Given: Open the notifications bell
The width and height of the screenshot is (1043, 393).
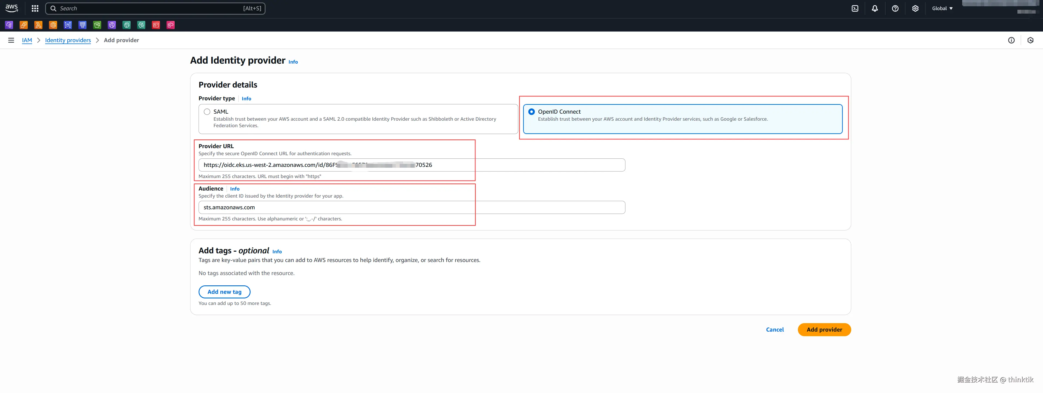Looking at the screenshot, I should 875,8.
